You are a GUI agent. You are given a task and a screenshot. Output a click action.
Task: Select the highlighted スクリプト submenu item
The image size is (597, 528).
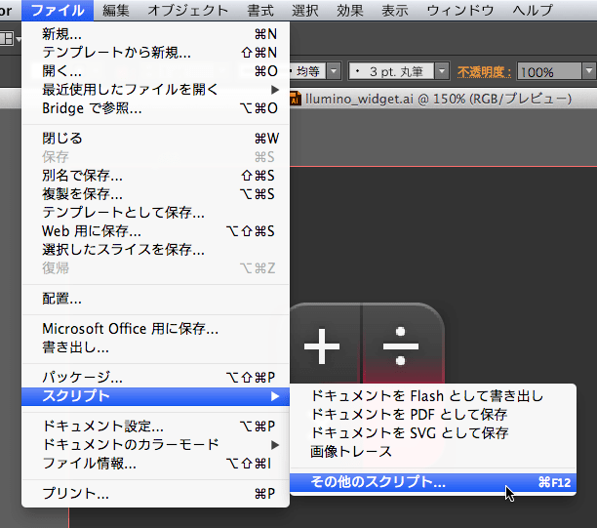point(156,396)
